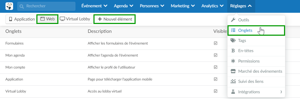This screenshot has height=99, width=300.
Task: Select Suivi des liens chart icon
Action: pyautogui.click(x=233, y=82)
